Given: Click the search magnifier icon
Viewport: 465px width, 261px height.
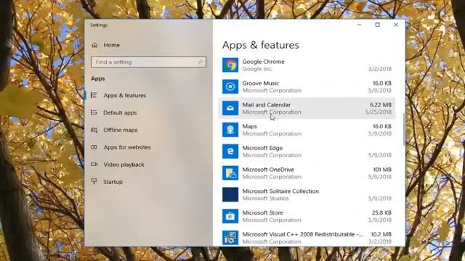Looking at the screenshot, I should (x=201, y=62).
